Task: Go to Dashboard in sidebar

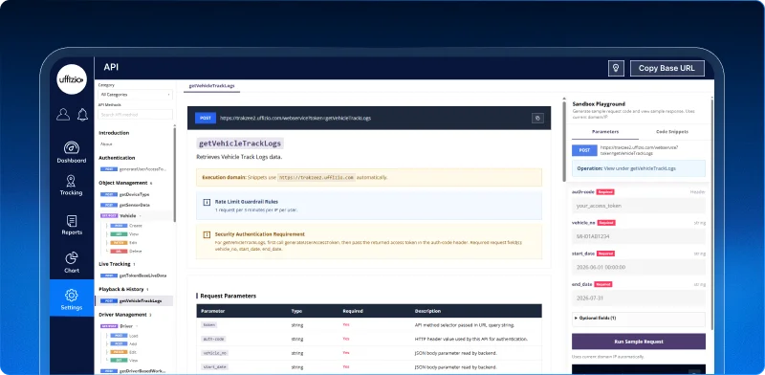Action: point(71,152)
